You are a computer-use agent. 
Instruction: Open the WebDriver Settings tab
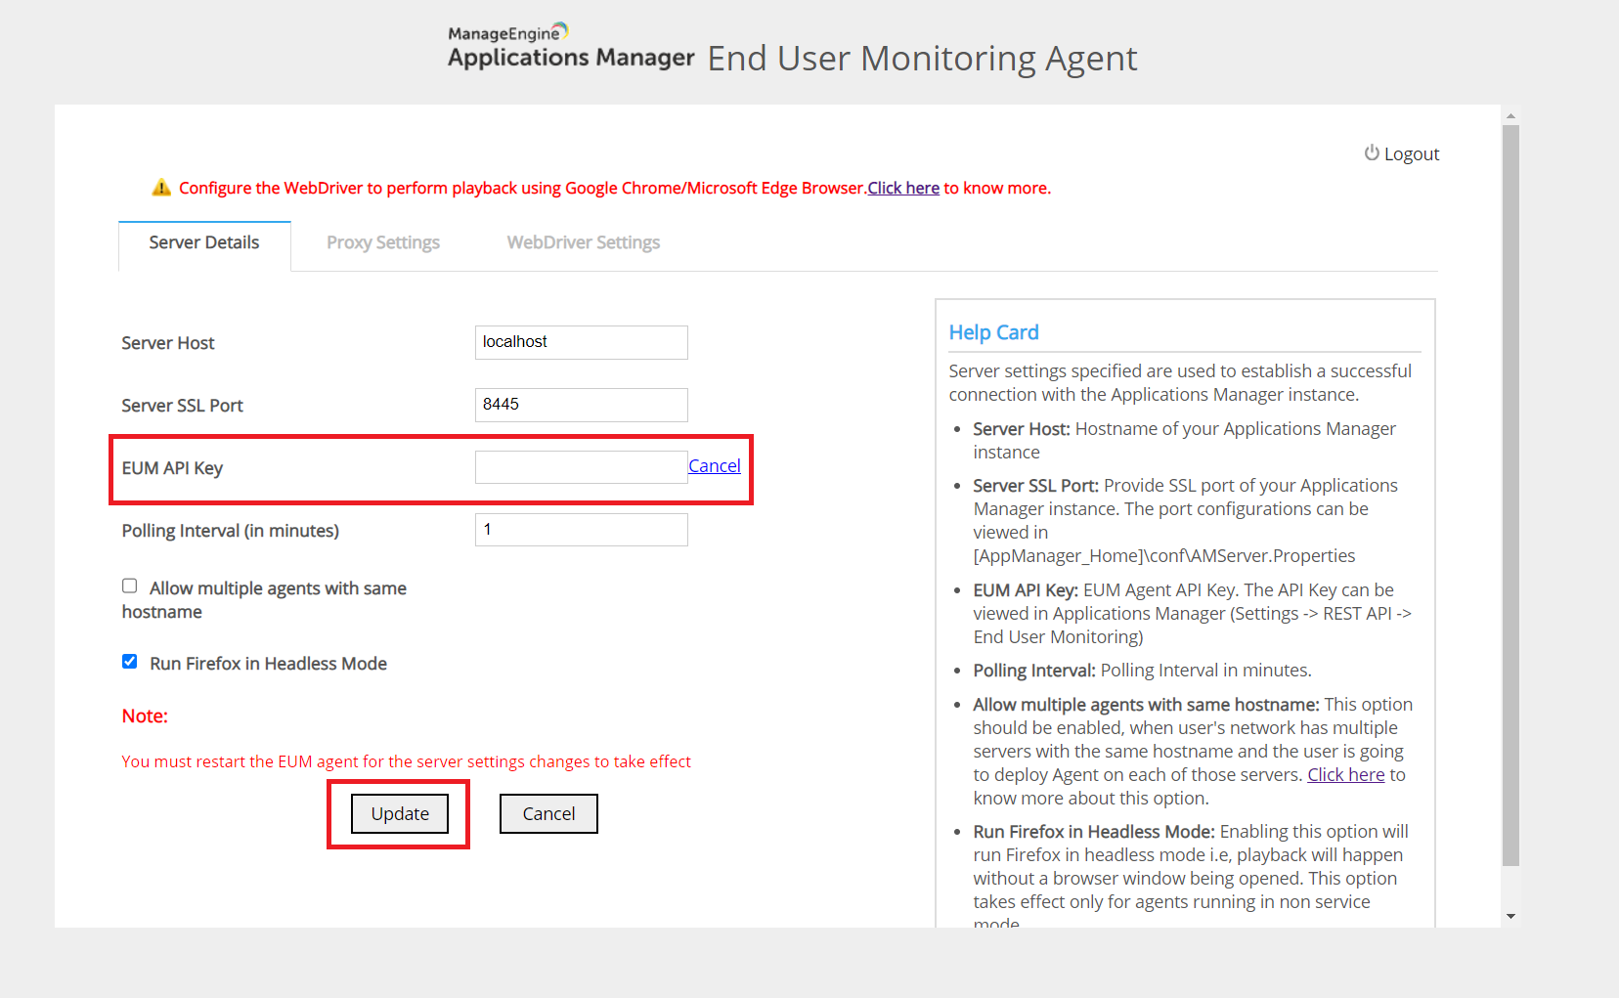pyautogui.click(x=583, y=242)
